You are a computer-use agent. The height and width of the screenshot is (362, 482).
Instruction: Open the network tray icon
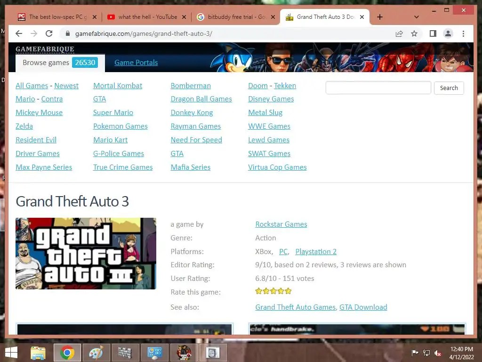[x=426, y=353]
